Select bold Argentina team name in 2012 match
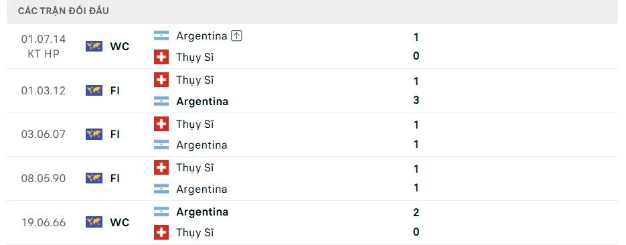Viewport: 626px width, 245px height. click(x=202, y=101)
